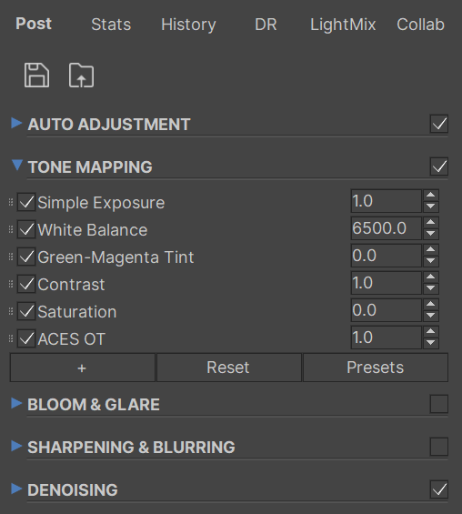The height and width of the screenshot is (514, 462).
Task: Click the Reset button
Action: 228,368
